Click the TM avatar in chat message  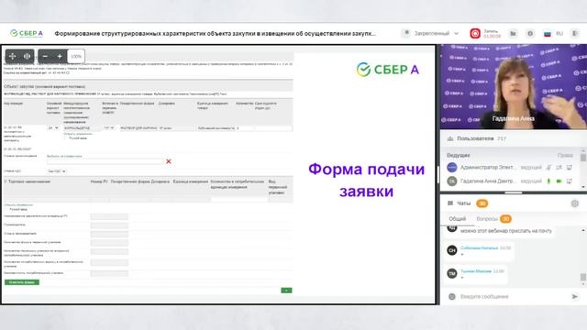(452, 273)
